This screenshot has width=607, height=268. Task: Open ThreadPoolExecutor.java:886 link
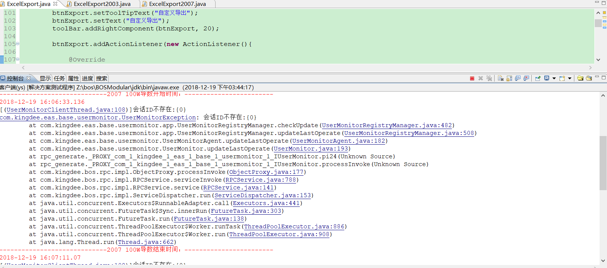point(294,226)
